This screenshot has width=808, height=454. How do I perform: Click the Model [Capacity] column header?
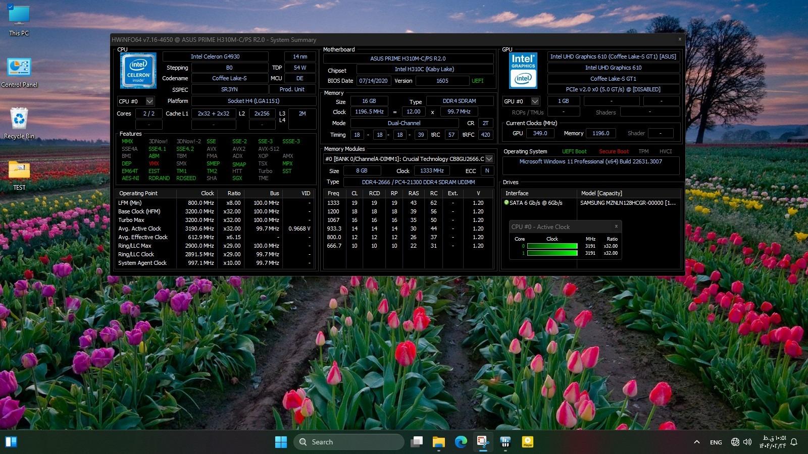point(601,193)
